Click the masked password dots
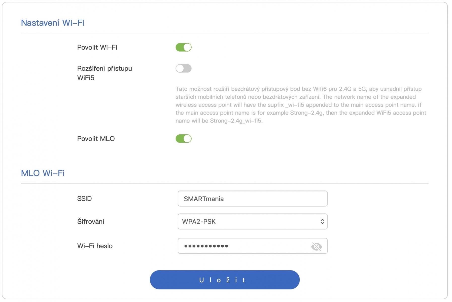Screen dimensions: 452x302 click(x=206, y=246)
